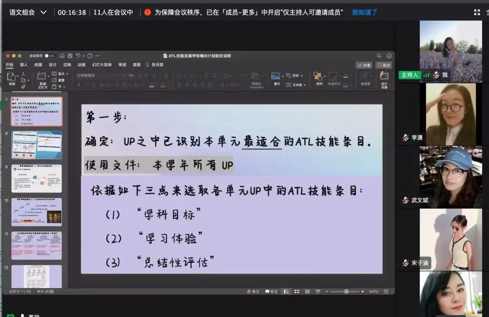Enter fullscreen in the meeting window
The width and height of the screenshot is (489, 317).
(477, 13)
